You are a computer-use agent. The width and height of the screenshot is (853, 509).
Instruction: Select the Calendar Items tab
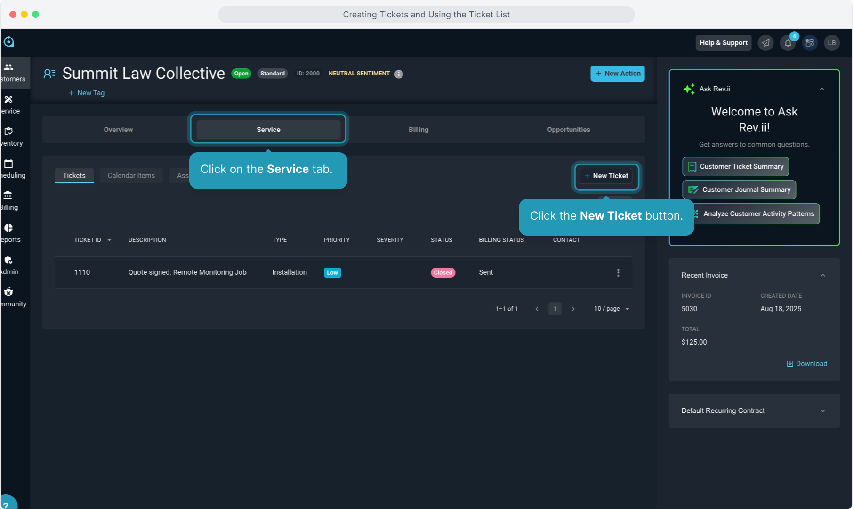131,175
